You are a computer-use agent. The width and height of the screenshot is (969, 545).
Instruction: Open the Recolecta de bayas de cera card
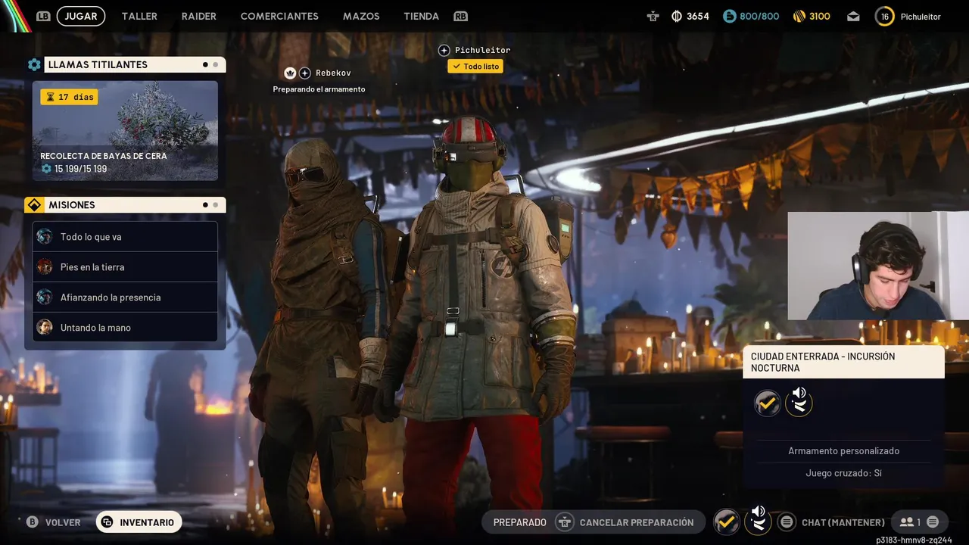tap(125, 130)
